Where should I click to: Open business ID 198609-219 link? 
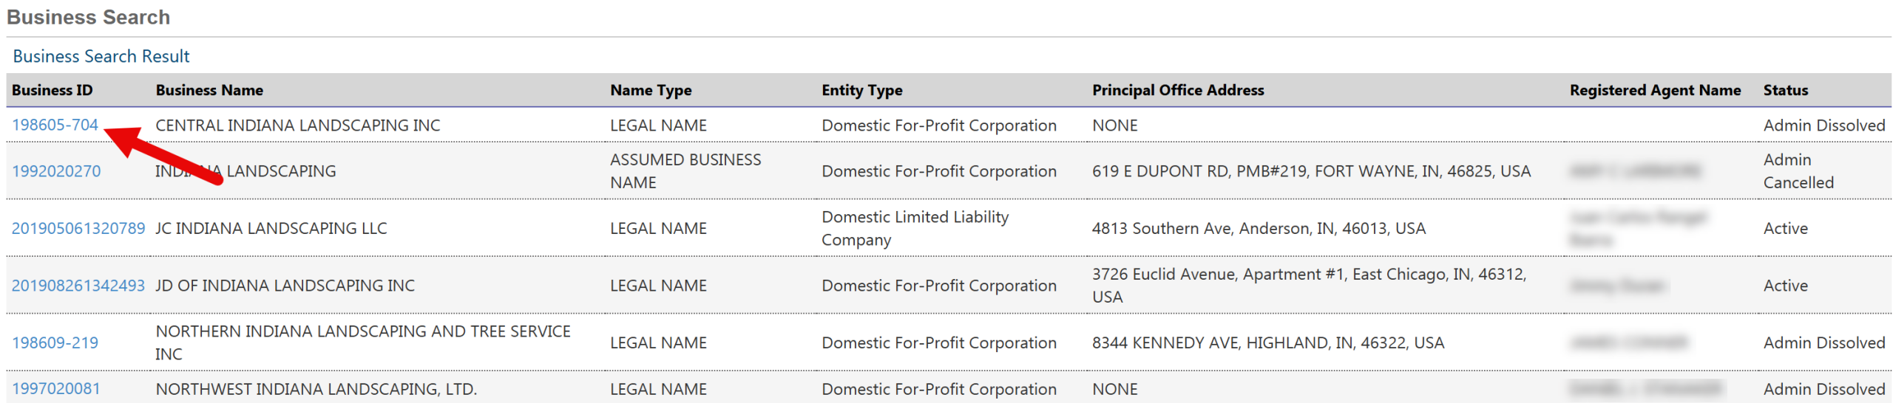55,342
